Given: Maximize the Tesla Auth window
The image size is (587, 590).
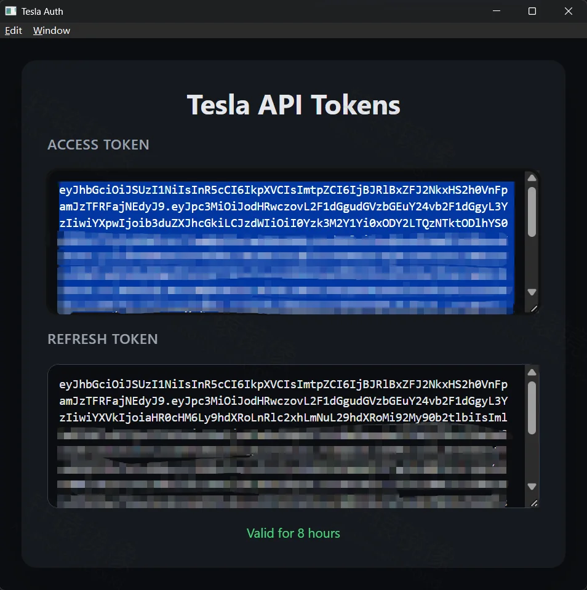Looking at the screenshot, I should click(532, 11).
